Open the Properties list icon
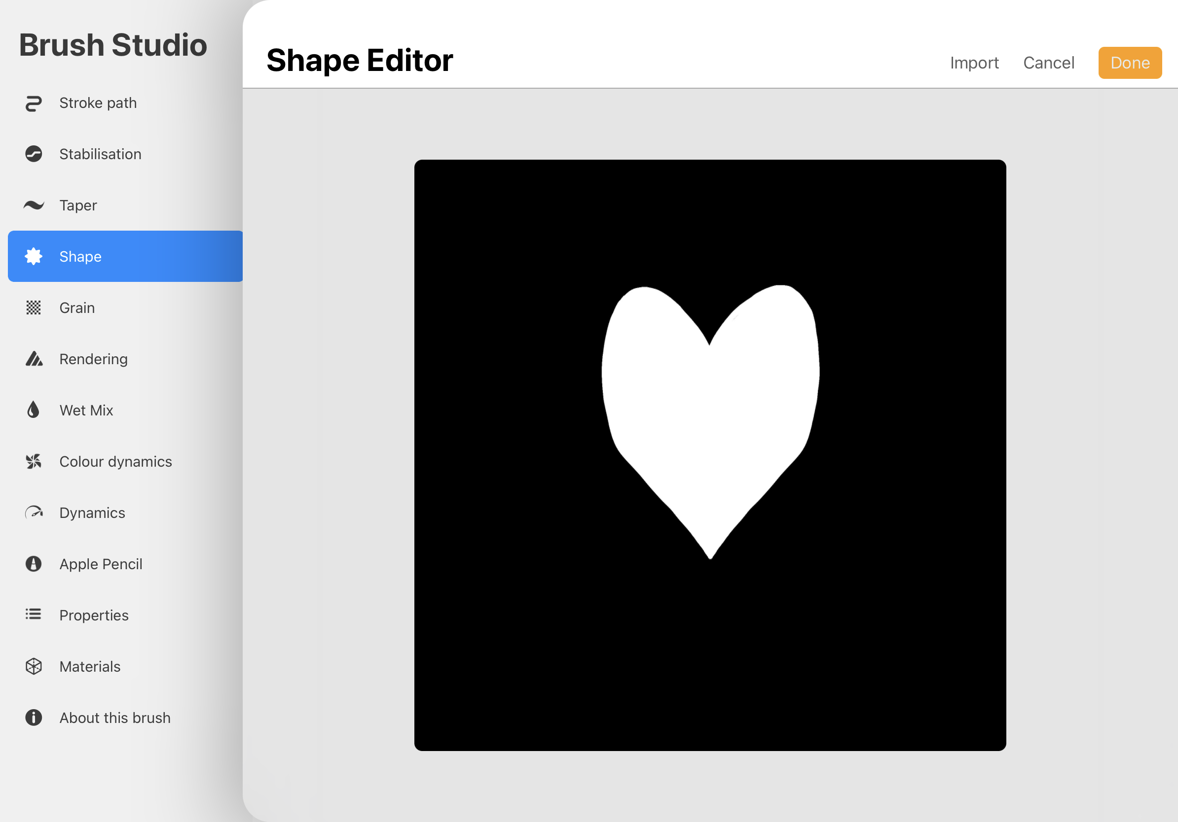The width and height of the screenshot is (1178, 822). tap(33, 615)
